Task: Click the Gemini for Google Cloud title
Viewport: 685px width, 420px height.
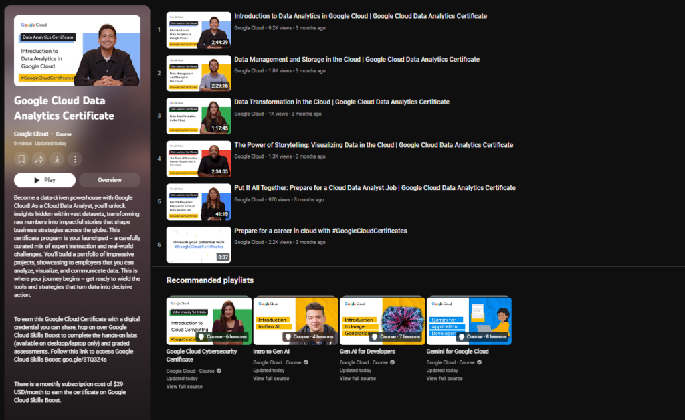Action: click(458, 352)
